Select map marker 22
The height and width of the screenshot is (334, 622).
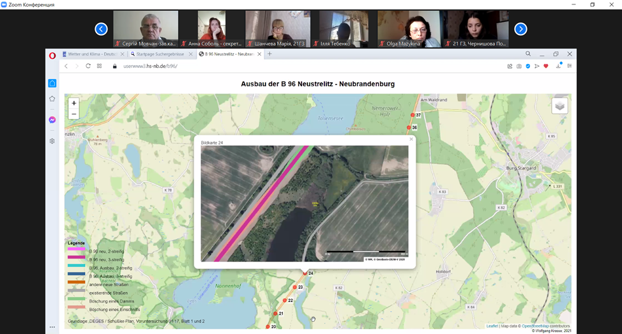[x=285, y=301]
